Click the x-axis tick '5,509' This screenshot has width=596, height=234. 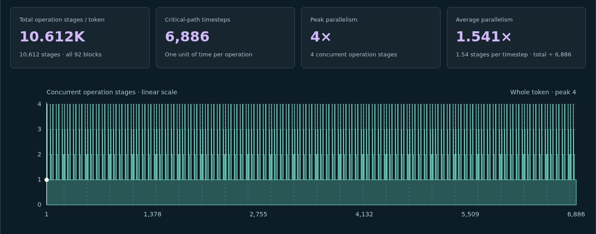tap(470, 215)
